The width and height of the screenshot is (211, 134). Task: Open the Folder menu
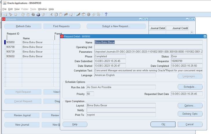tap(25, 9)
